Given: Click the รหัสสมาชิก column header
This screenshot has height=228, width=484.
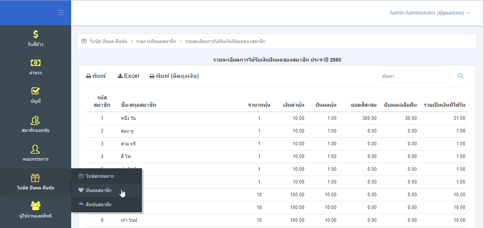Looking at the screenshot, I should tap(102, 101).
